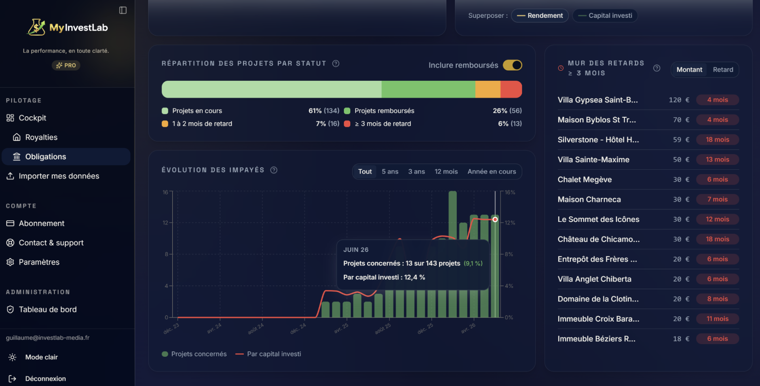
Task: Open Villa Gypsea Saint-B... project row
Action: tap(648, 100)
